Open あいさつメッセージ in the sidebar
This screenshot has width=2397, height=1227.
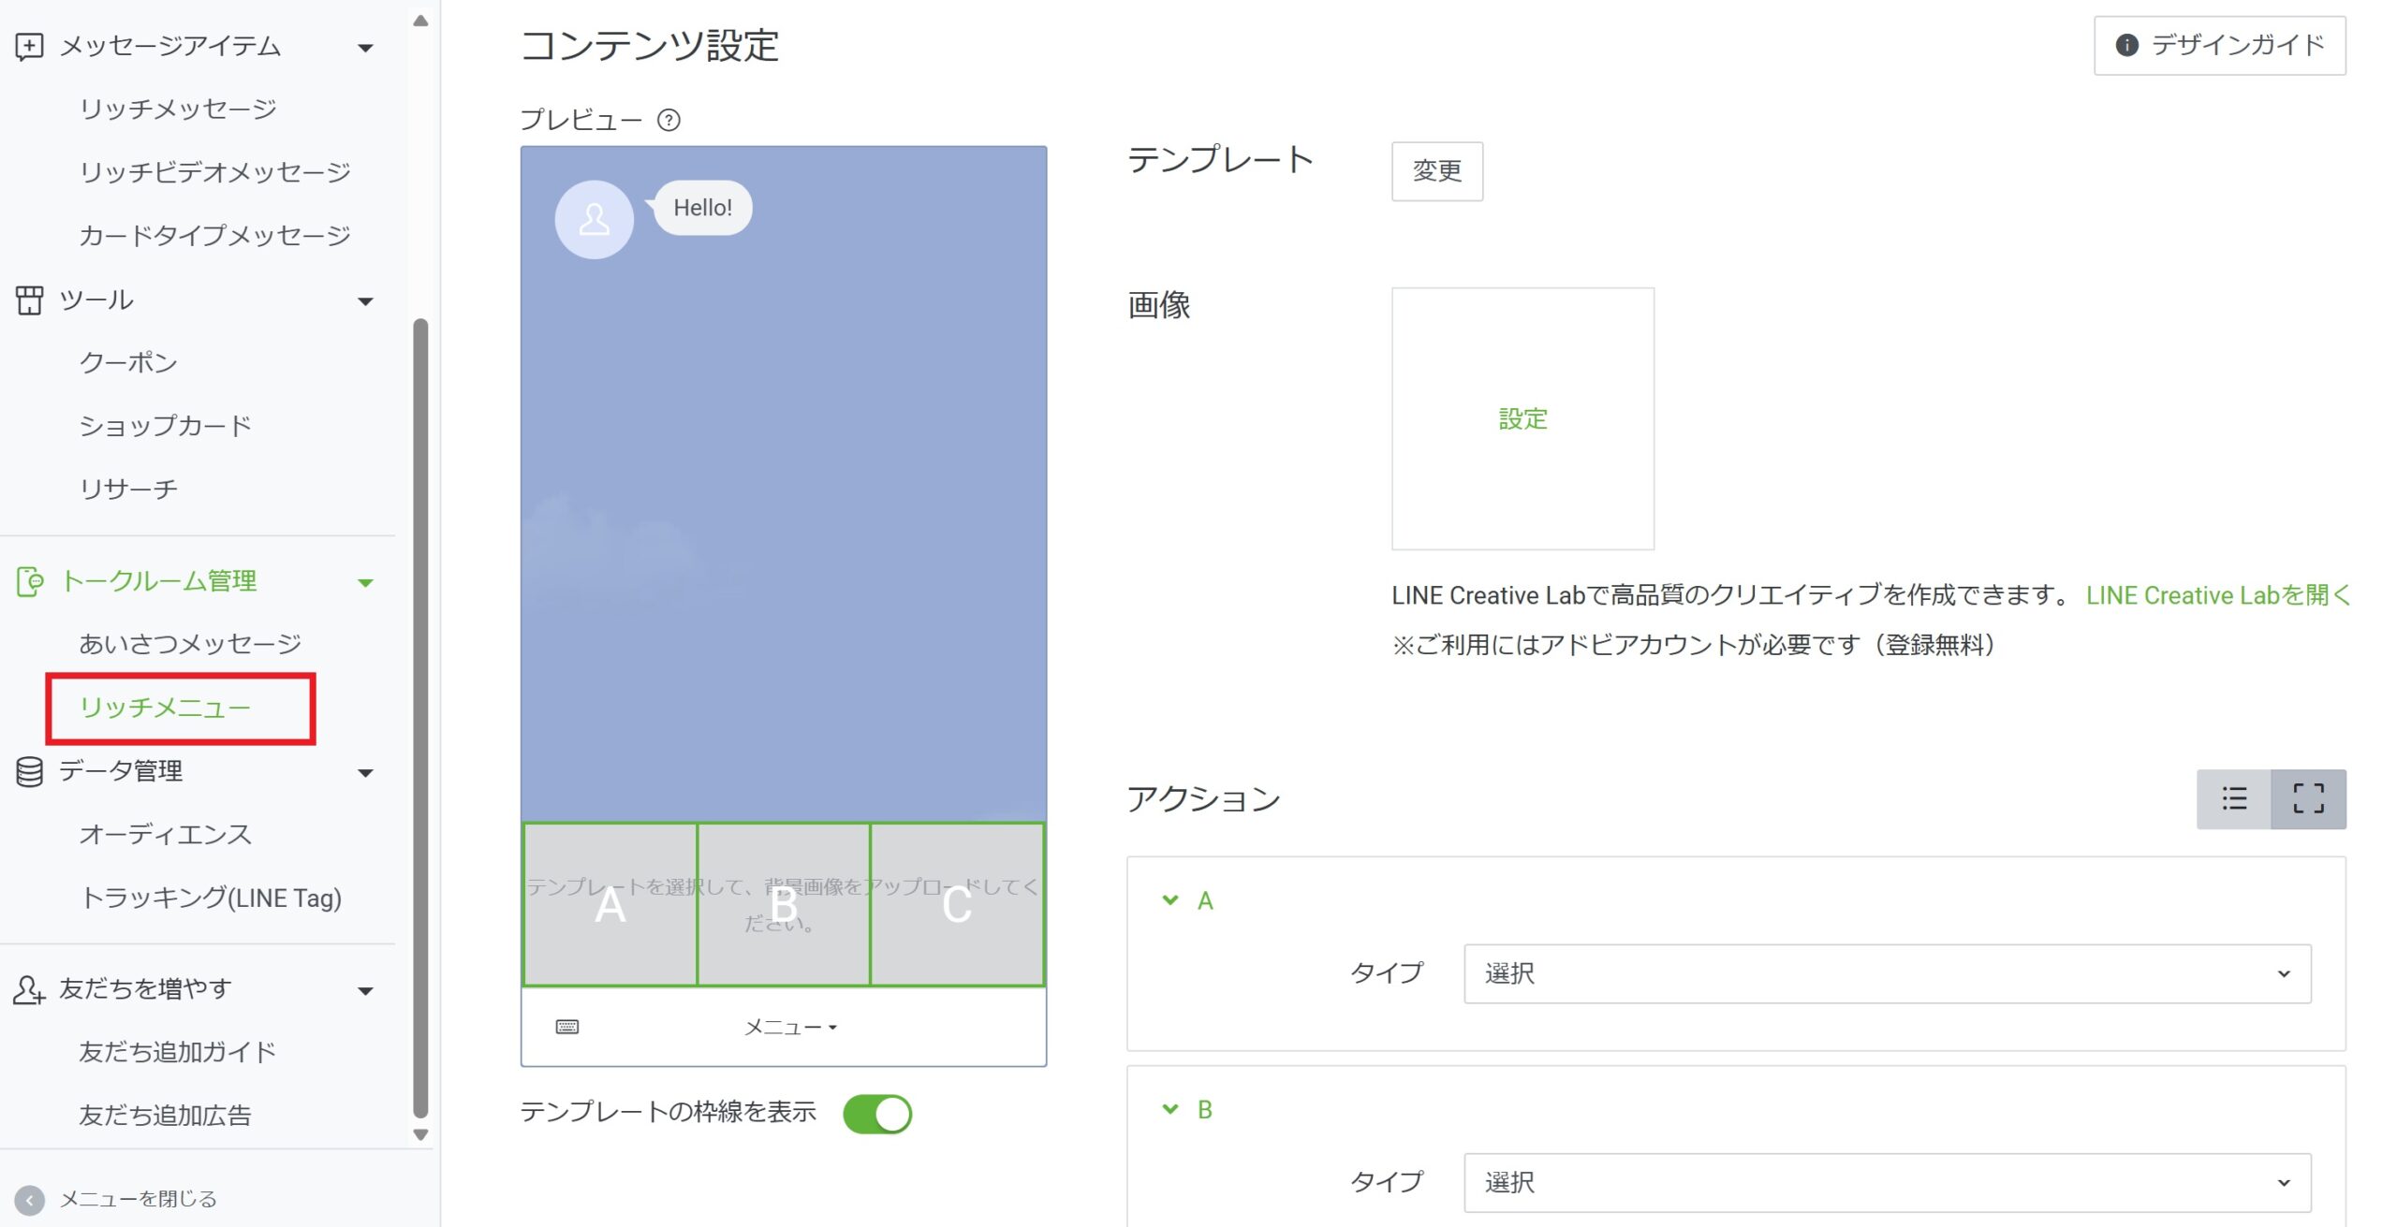[x=190, y=644]
